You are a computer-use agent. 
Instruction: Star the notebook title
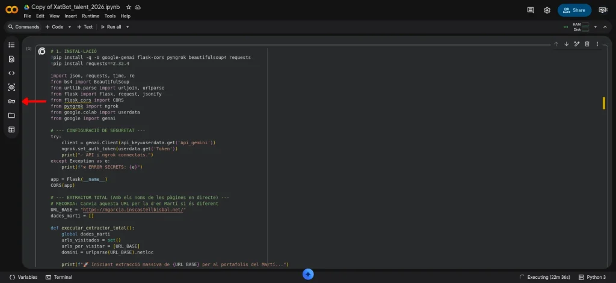(x=128, y=7)
